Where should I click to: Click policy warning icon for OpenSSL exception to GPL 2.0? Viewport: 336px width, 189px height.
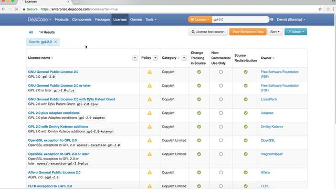click(150, 141)
